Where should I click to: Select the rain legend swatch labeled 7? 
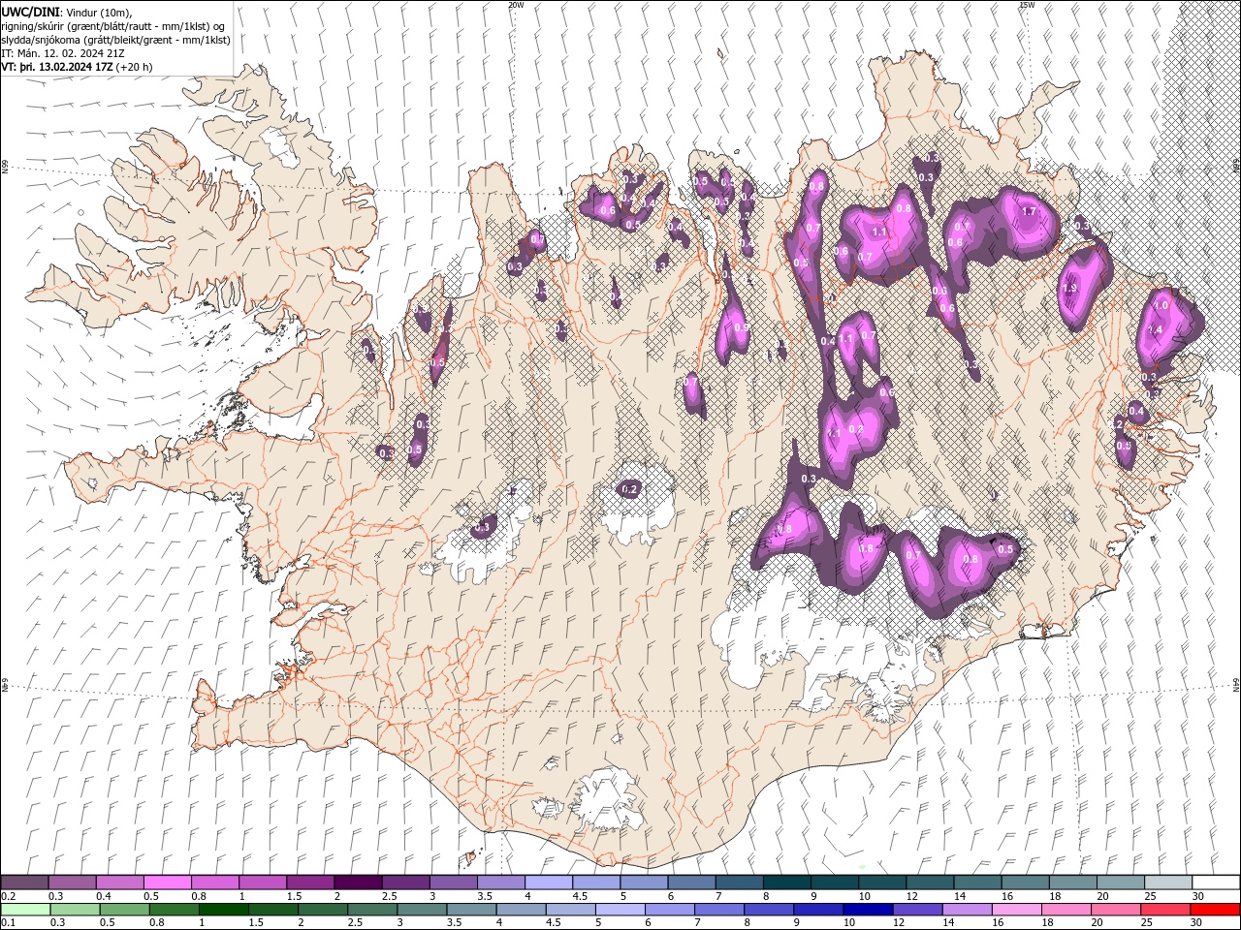click(x=719, y=910)
